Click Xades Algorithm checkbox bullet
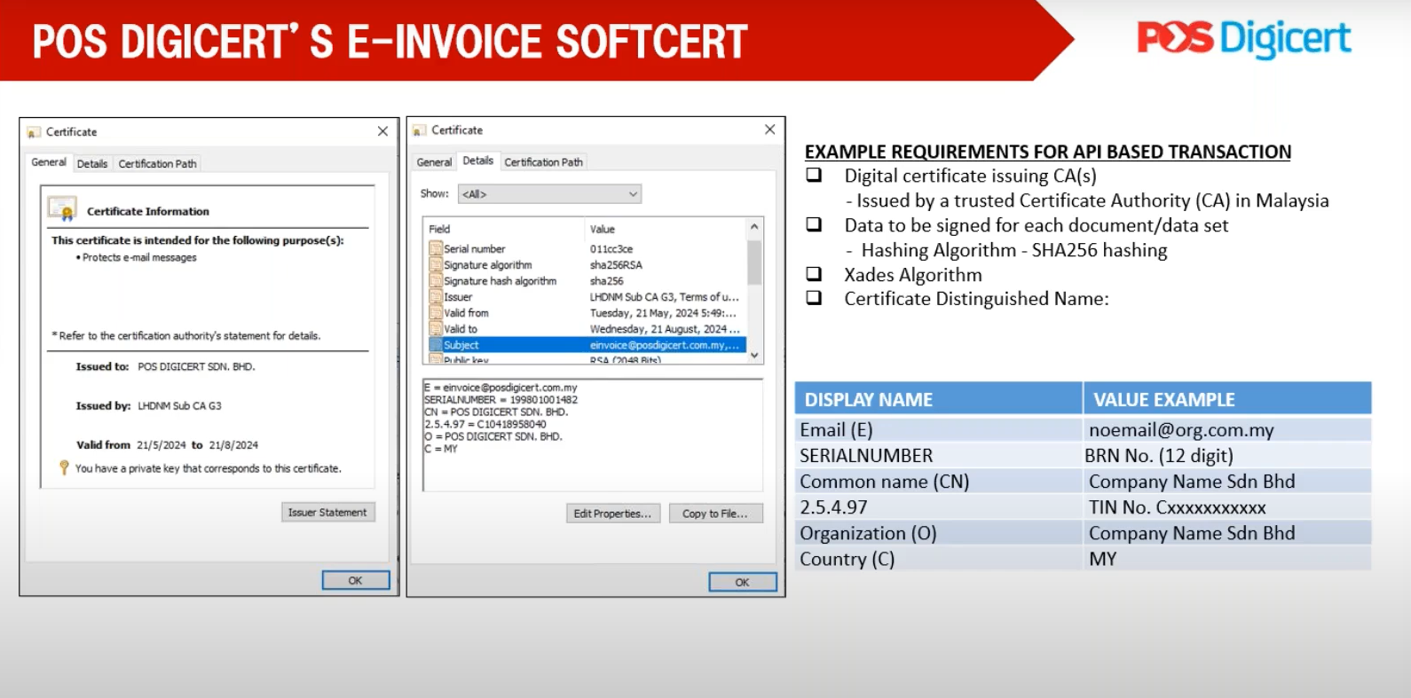The image size is (1411, 698). (814, 274)
